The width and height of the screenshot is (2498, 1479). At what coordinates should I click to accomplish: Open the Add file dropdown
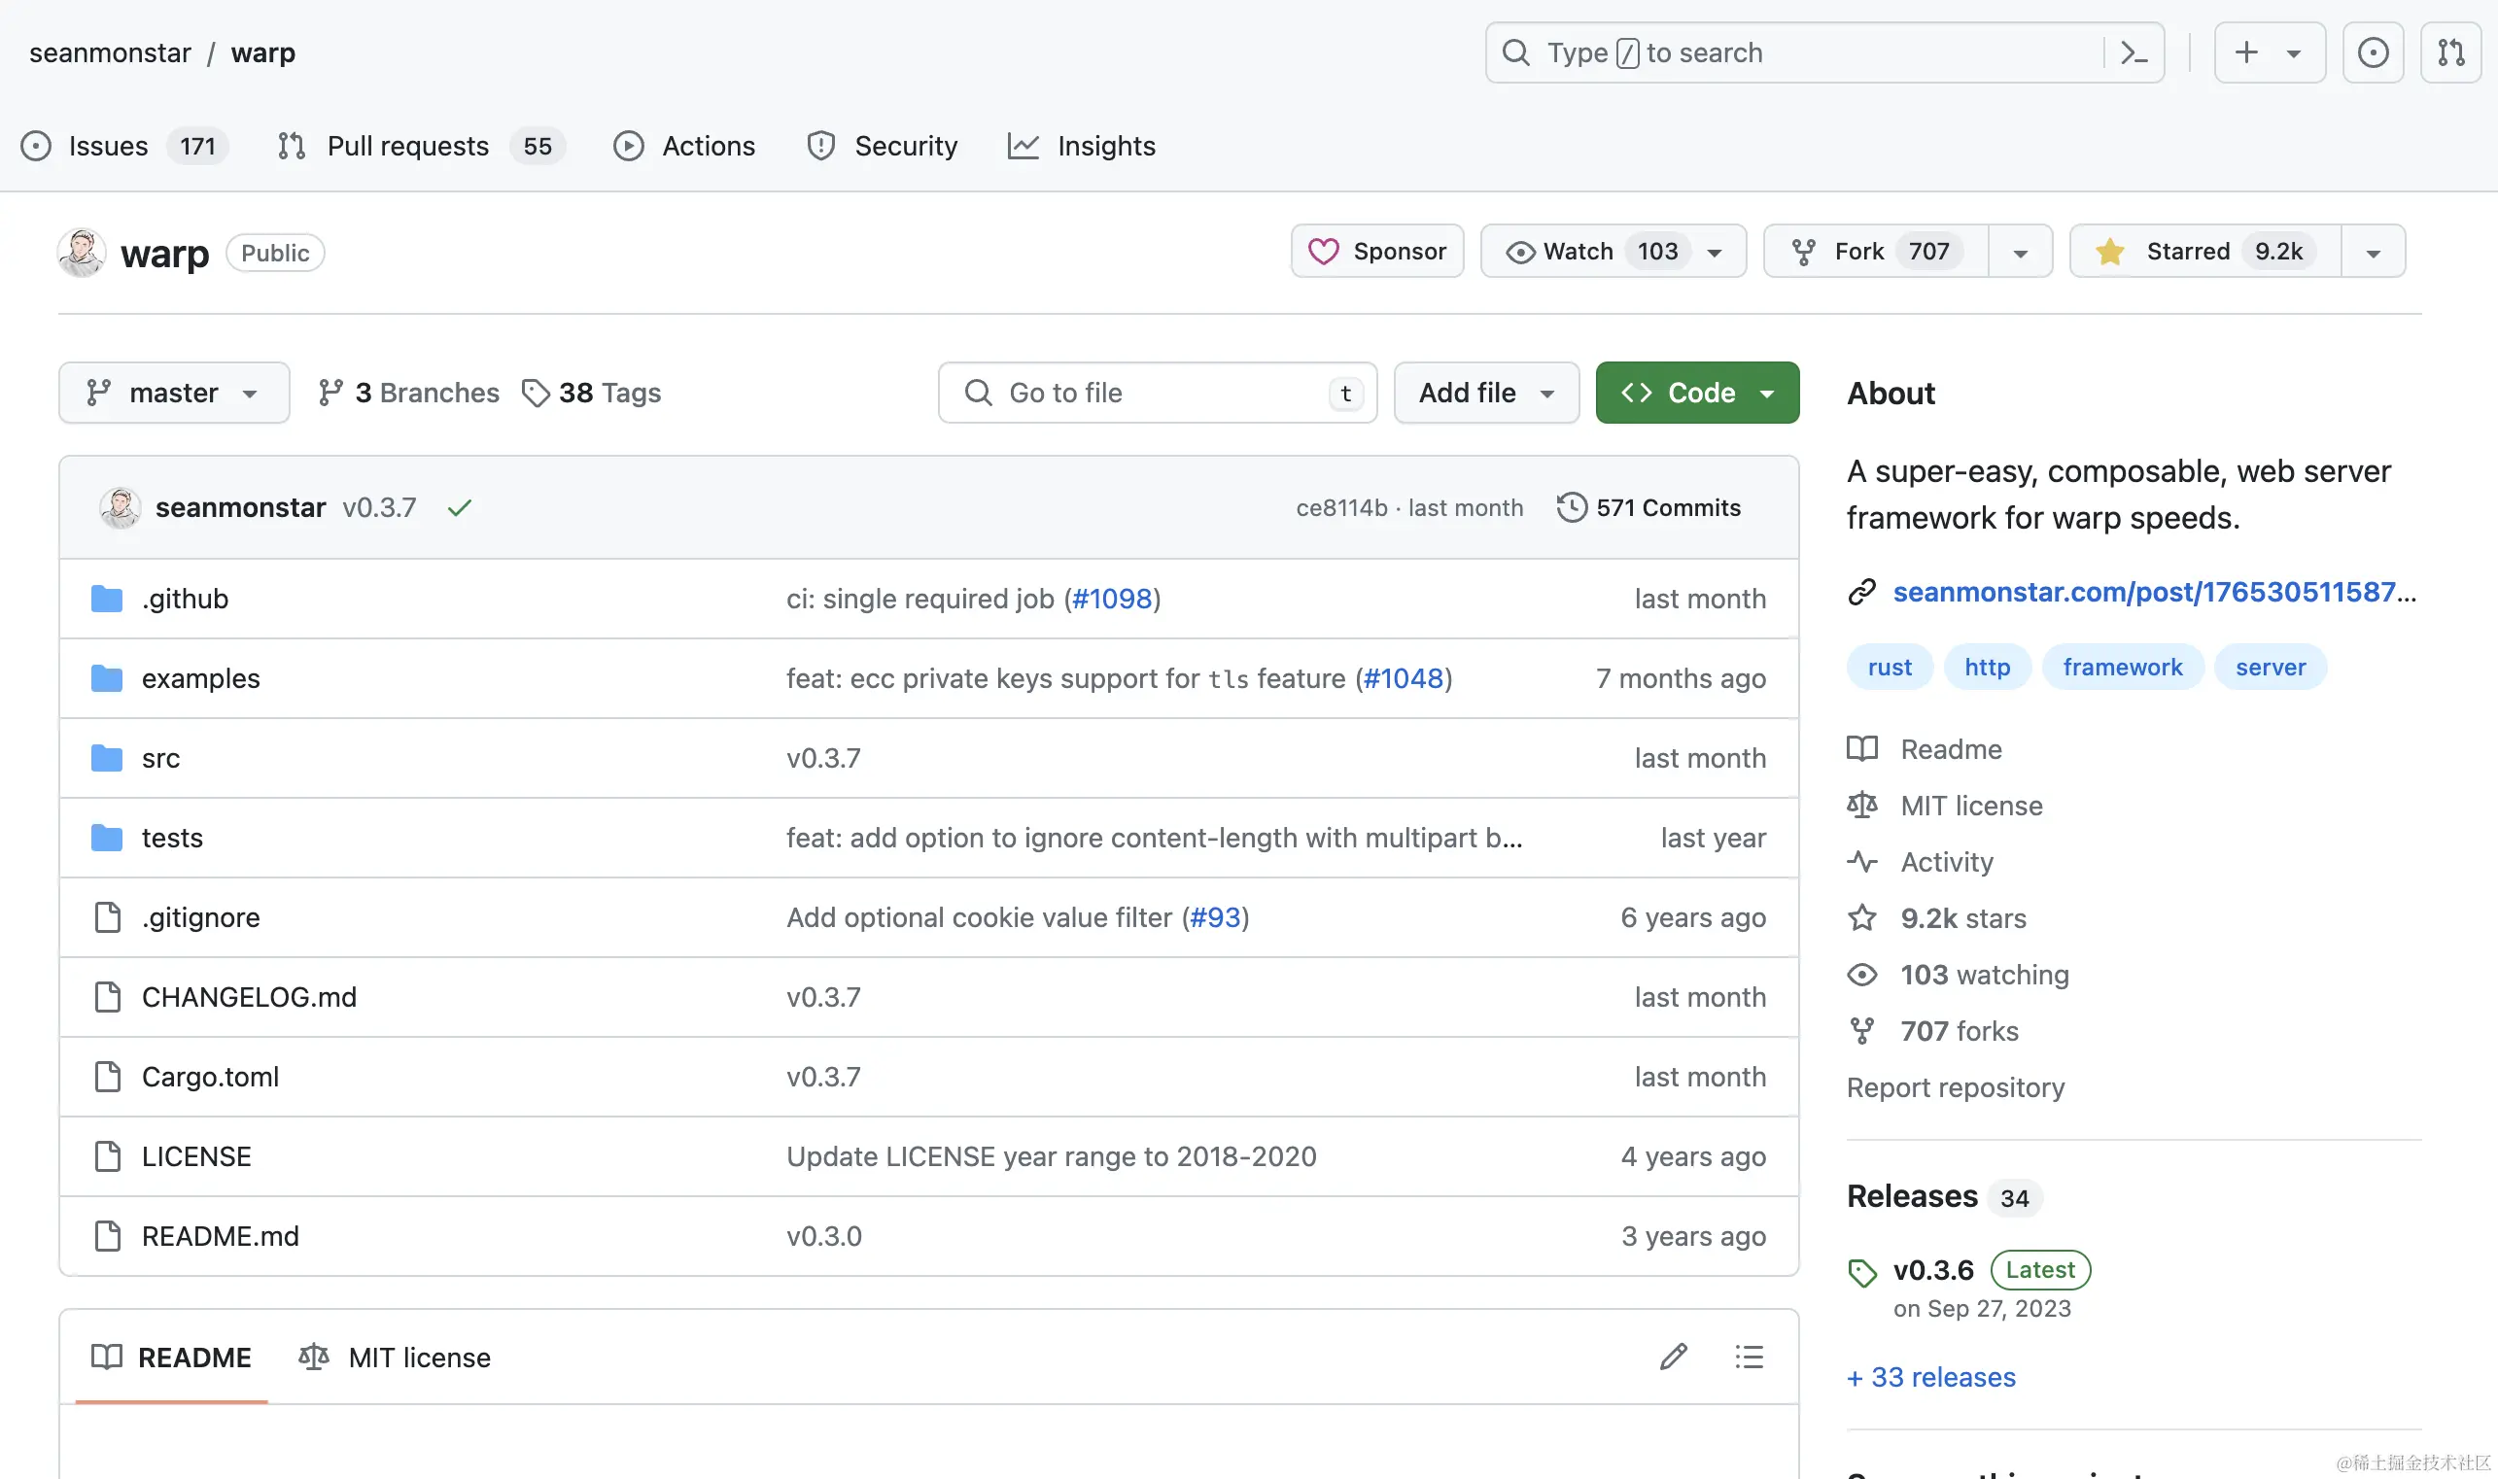(1485, 393)
